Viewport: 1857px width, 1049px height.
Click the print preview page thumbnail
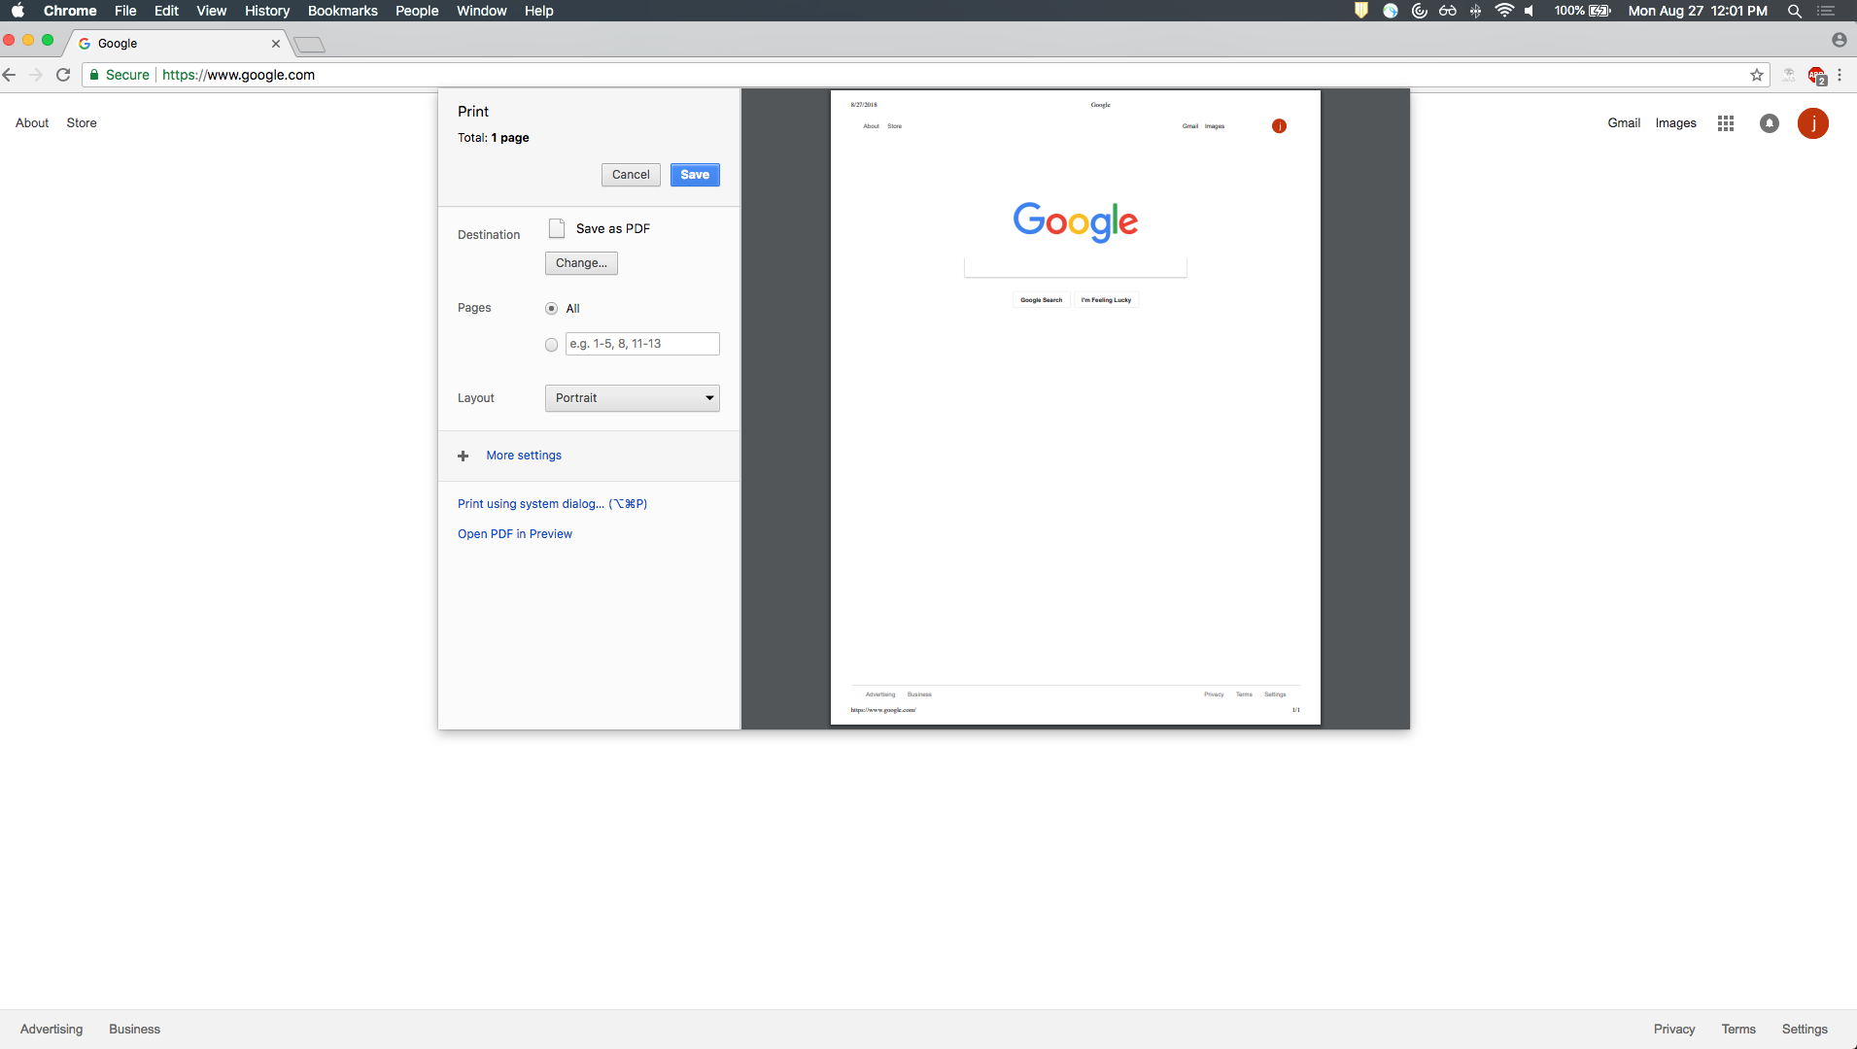(x=1076, y=407)
